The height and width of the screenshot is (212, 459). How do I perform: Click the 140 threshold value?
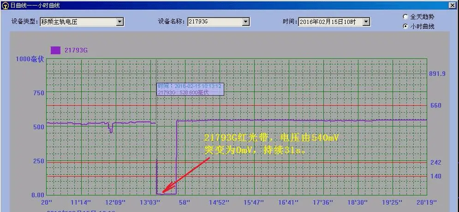click(436, 176)
